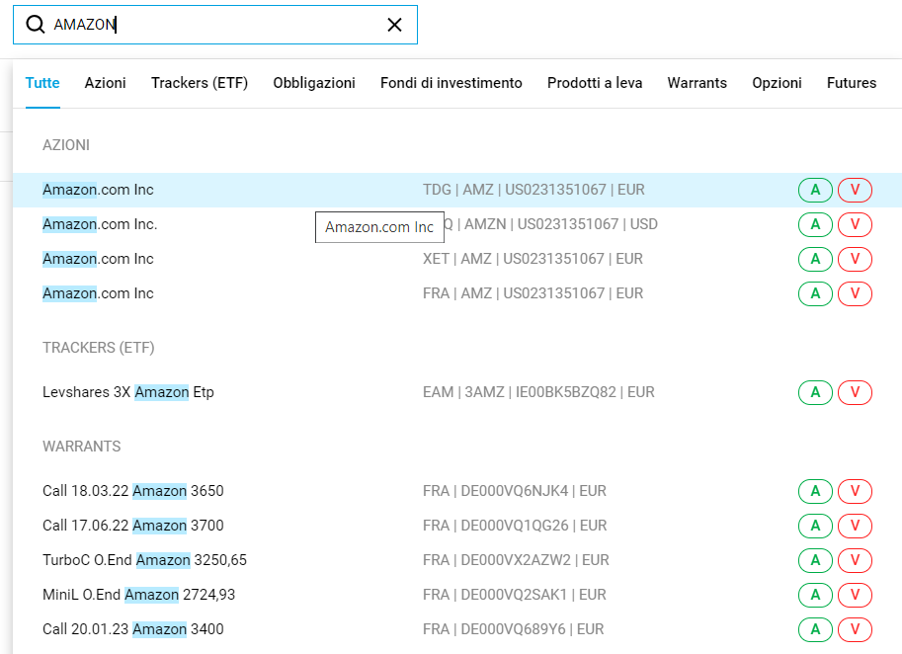902x654 pixels.
Task: Open the Futures tab
Action: coord(852,83)
